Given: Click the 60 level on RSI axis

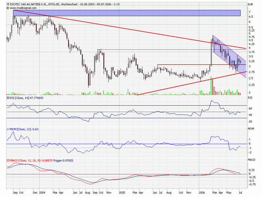Looking at the screenshot, I should [x=250, y=109].
